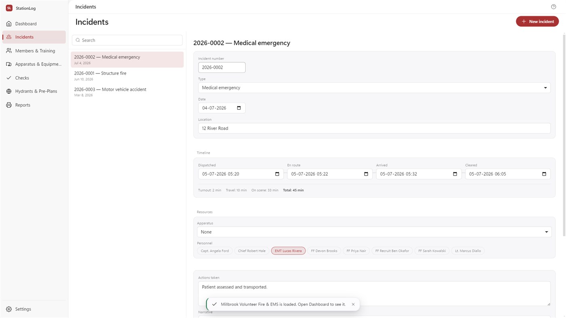Screen dimensions: 566x318
Task: Toggle FF Sarah Kowalski personnel chip
Action: pos(432,251)
